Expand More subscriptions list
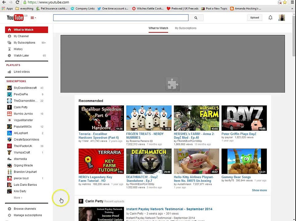The height and width of the screenshot is (221, 296). 18,198
